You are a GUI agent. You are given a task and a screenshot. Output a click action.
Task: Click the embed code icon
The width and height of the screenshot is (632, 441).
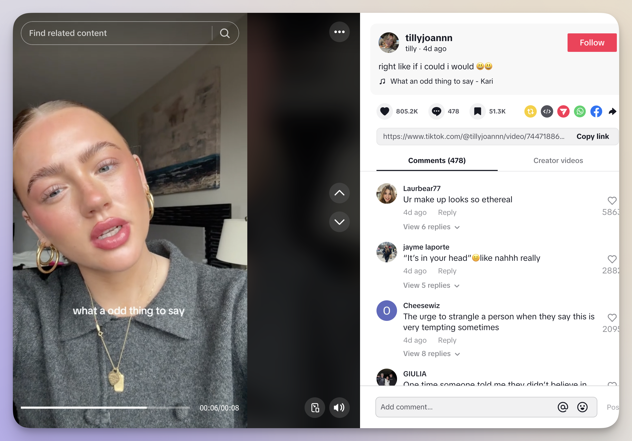548,111
